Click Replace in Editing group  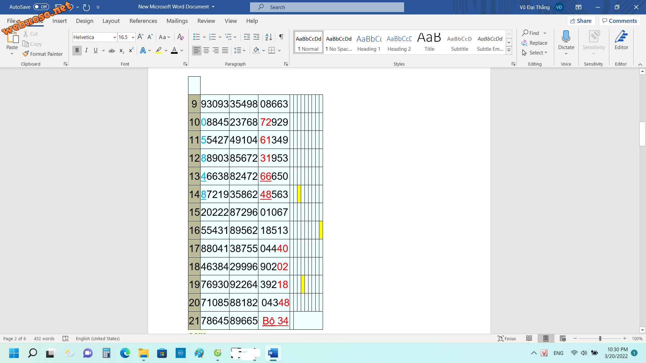[535, 43]
